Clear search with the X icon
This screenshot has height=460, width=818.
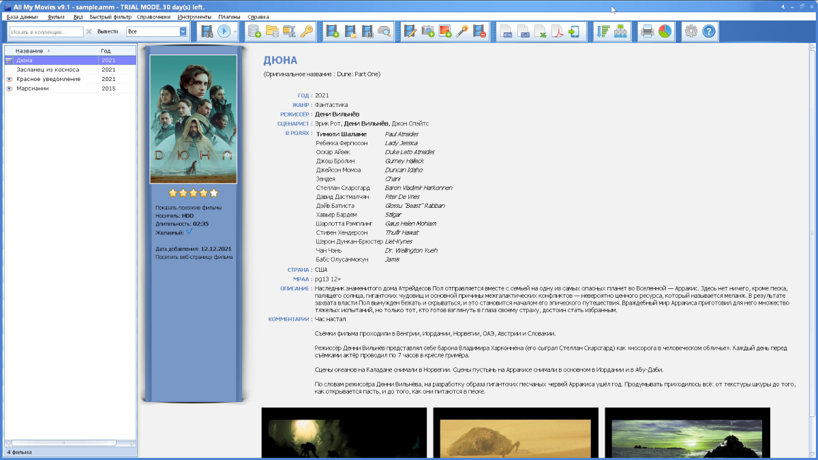[x=89, y=32]
